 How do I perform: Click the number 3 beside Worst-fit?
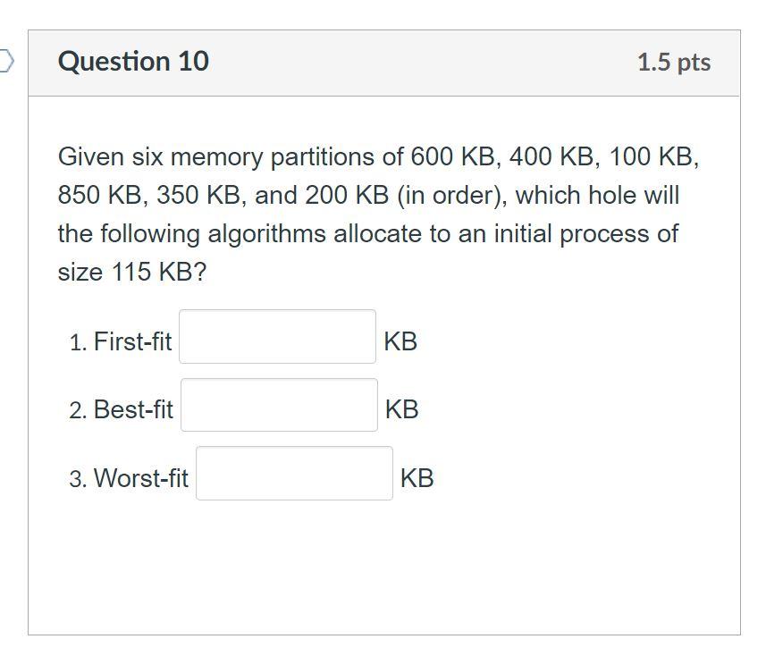[78, 479]
